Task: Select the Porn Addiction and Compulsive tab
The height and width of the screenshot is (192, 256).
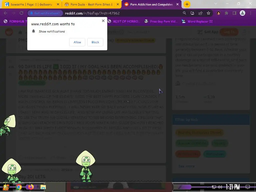Action: (151, 4)
